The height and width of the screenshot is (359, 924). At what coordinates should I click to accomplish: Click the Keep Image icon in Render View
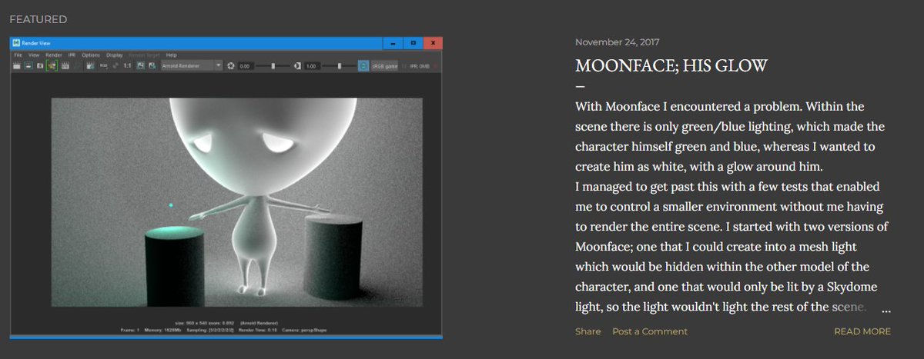pos(141,66)
